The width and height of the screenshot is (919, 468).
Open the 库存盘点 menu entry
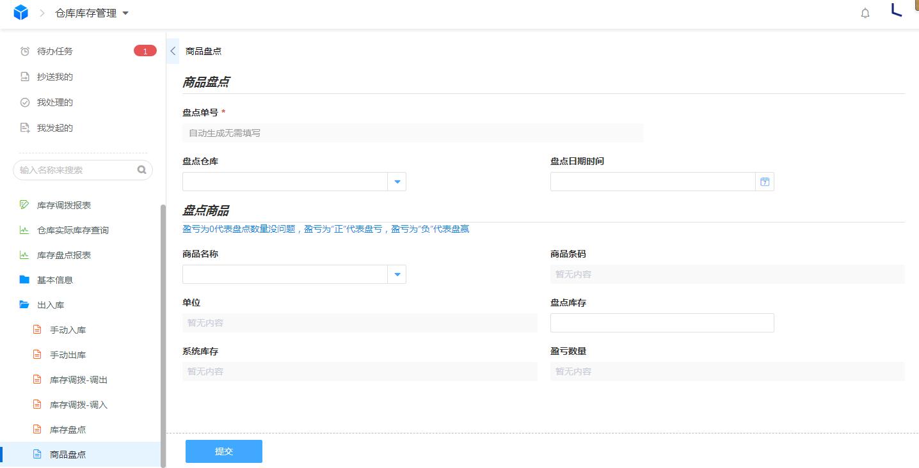pos(69,430)
